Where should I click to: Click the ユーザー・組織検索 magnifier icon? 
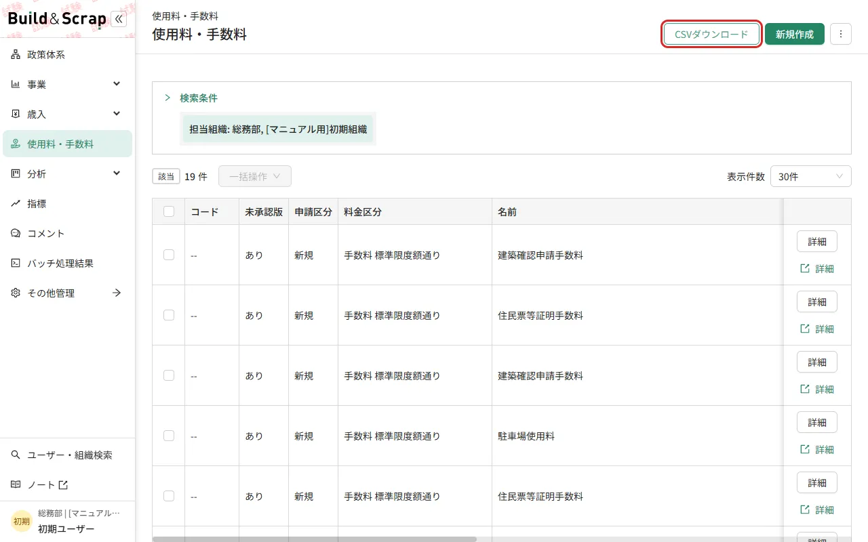[16, 455]
